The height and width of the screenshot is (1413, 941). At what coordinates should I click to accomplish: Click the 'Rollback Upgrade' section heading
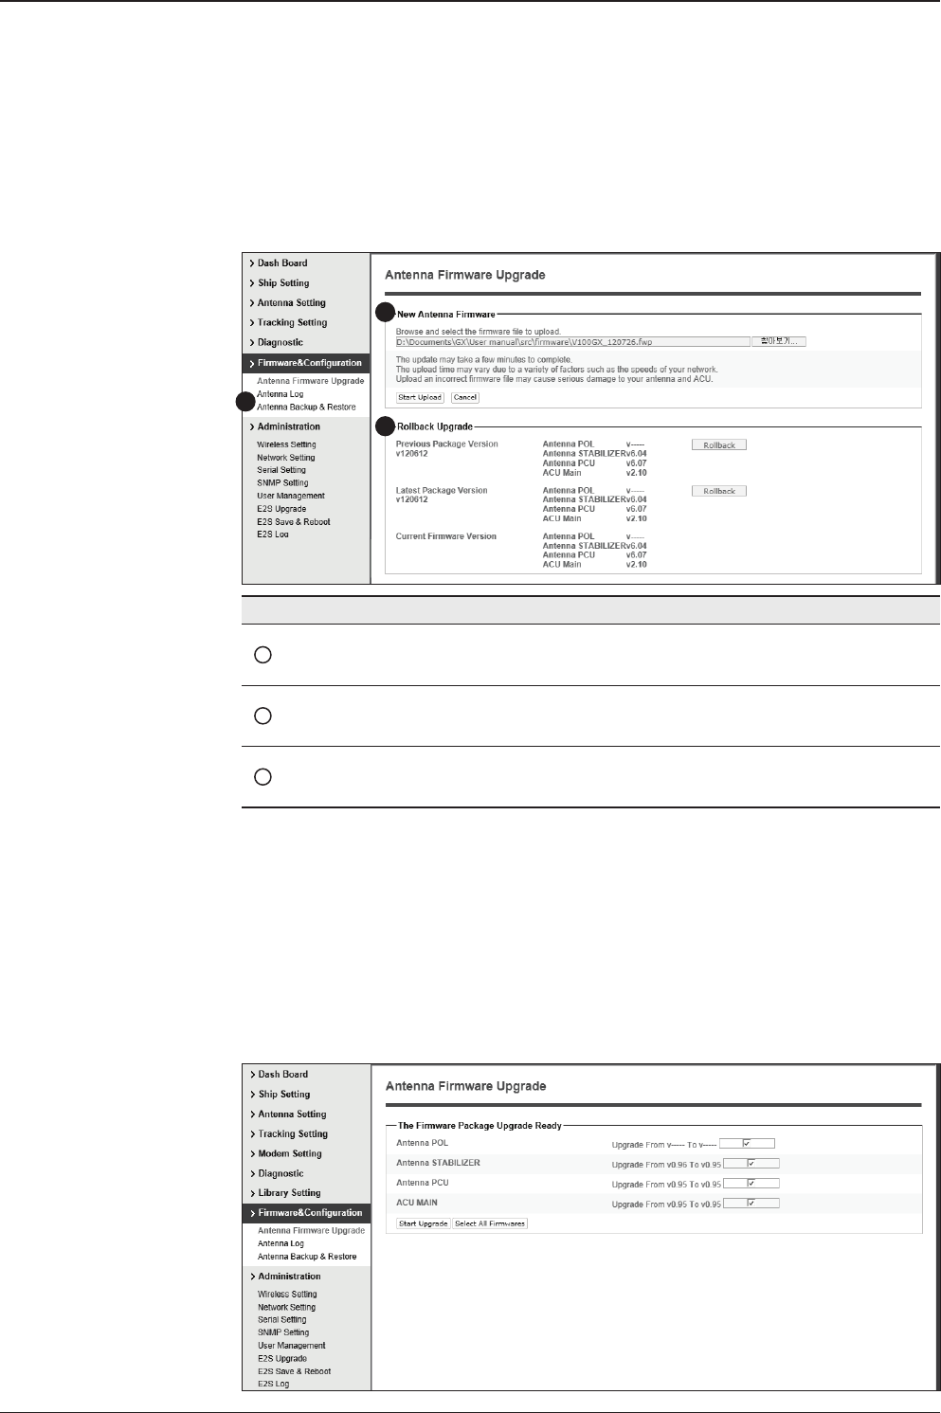click(434, 426)
